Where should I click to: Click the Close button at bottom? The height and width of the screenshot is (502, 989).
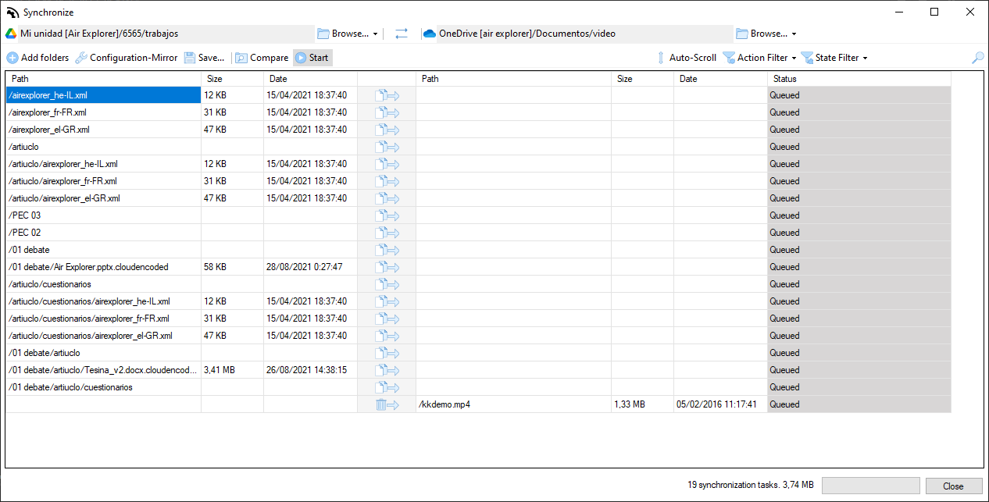point(953,486)
